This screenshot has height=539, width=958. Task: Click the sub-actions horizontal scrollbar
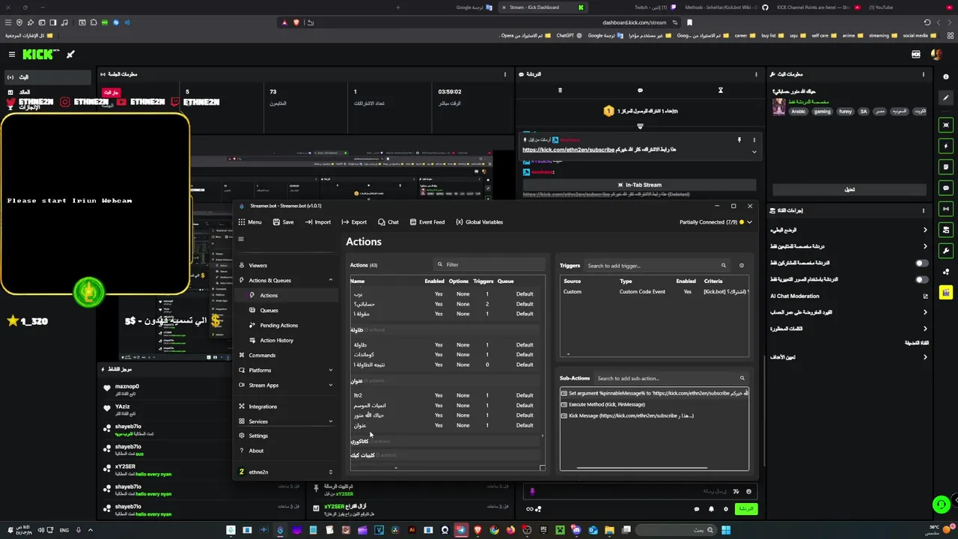tap(642, 468)
